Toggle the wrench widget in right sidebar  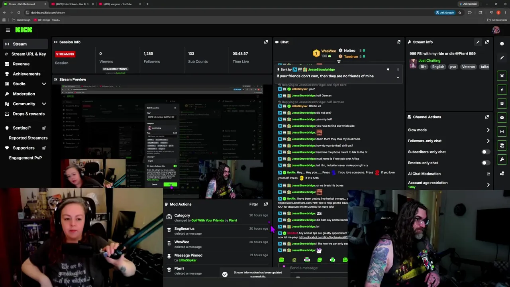[x=502, y=159]
